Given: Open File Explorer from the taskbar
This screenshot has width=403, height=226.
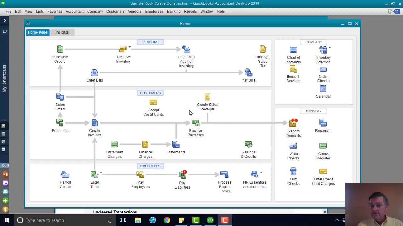Looking at the screenshot, I should pos(138,220).
